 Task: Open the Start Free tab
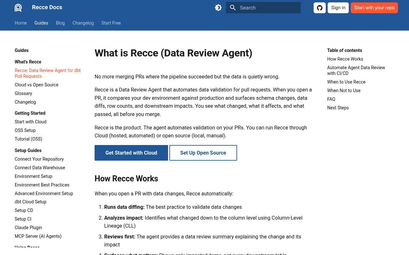coord(111,23)
